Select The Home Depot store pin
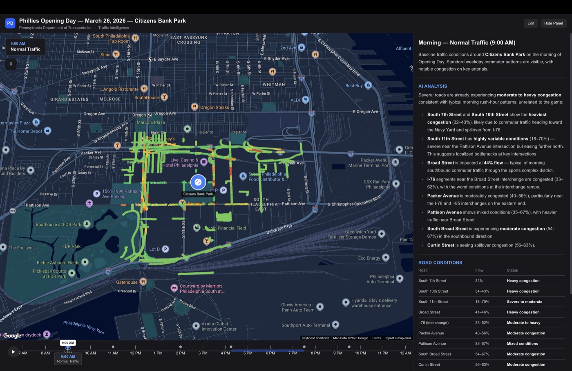 [x=47, y=131]
